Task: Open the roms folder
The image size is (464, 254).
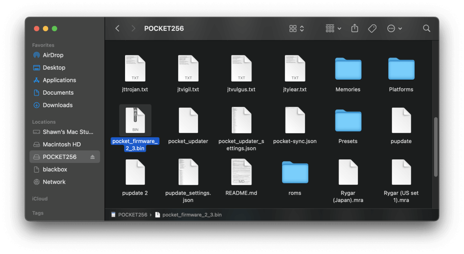Action: coord(295,172)
